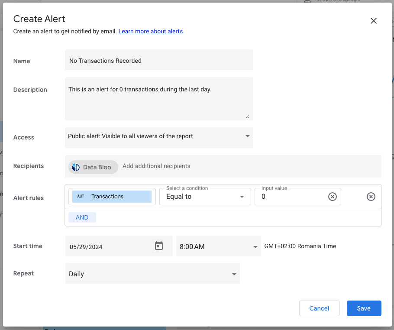The width and height of the screenshot is (394, 330).
Task: Remove the Transactions alert rule
Action: pyautogui.click(x=371, y=197)
